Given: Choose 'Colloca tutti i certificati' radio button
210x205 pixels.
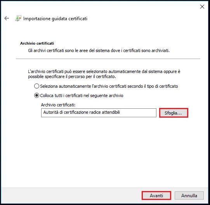Looking at the screenshot, I should (x=36, y=96).
